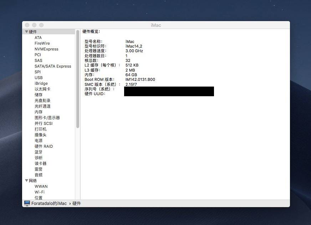311x225 pixels.
Task: View 电源 power information
Action: [x=39, y=141]
